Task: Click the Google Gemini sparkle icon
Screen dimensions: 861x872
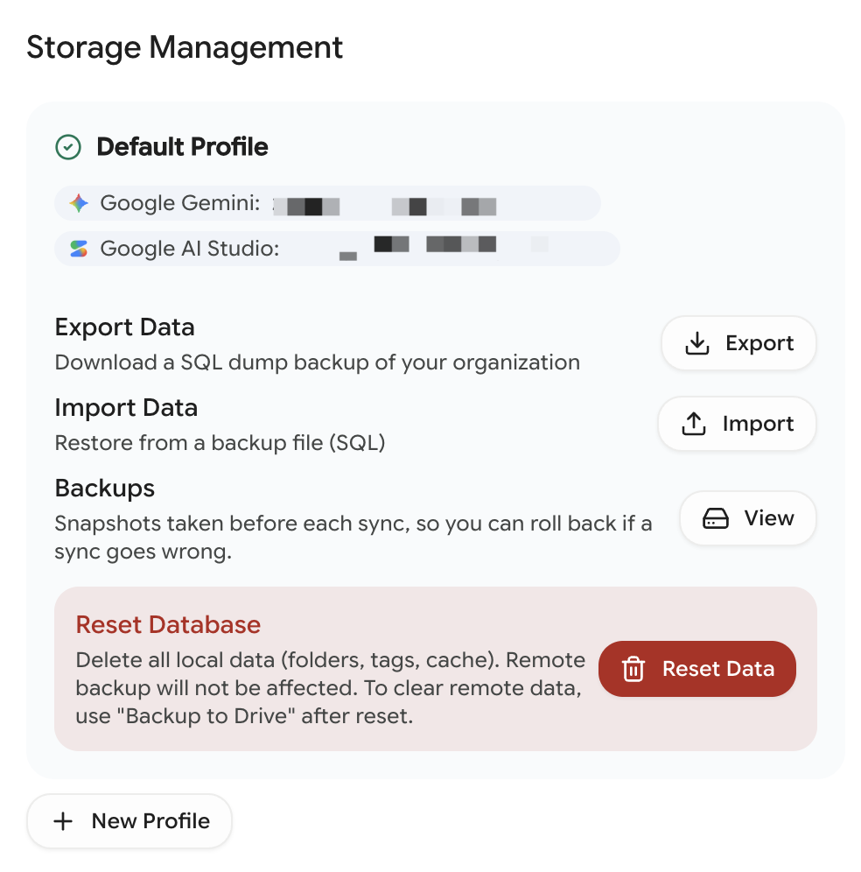Action: tap(79, 203)
